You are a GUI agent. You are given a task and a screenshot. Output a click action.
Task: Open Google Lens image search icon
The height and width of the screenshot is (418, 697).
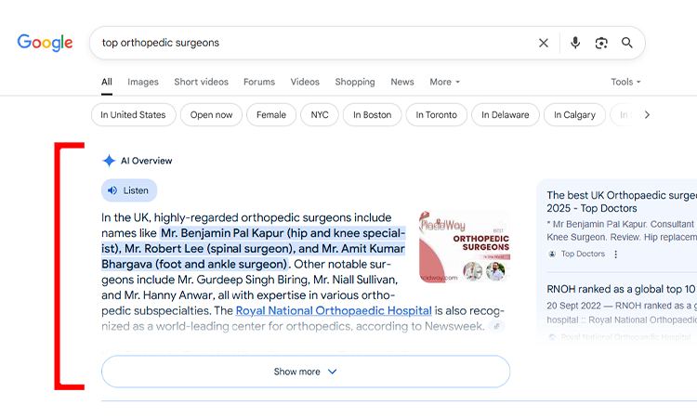click(601, 43)
